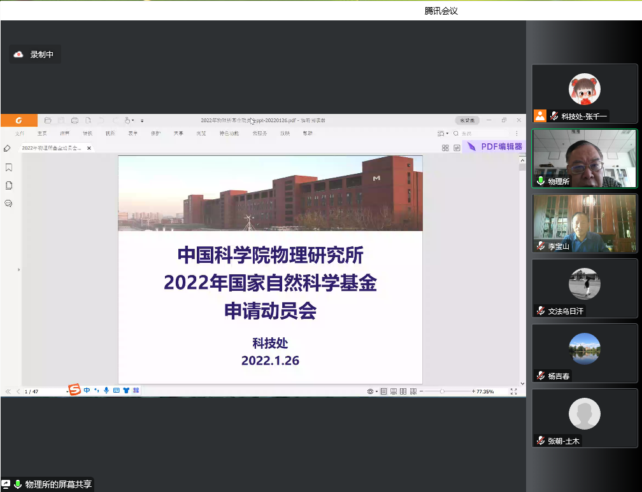Select the bookmark panel icon in left sidebar
Viewport: 642px width, 492px height.
pos(8,167)
